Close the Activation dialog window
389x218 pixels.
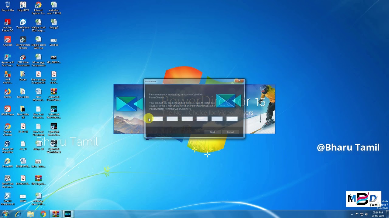(x=239, y=81)
